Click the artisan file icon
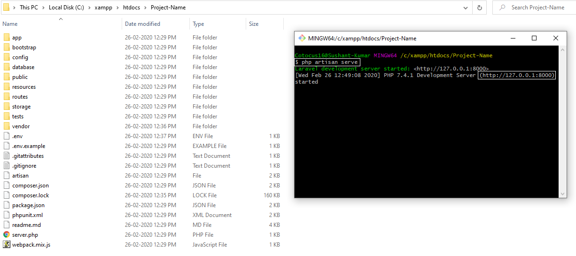This screenshot has width=576, height=256. pyautogui.click(x=7, y=176)
